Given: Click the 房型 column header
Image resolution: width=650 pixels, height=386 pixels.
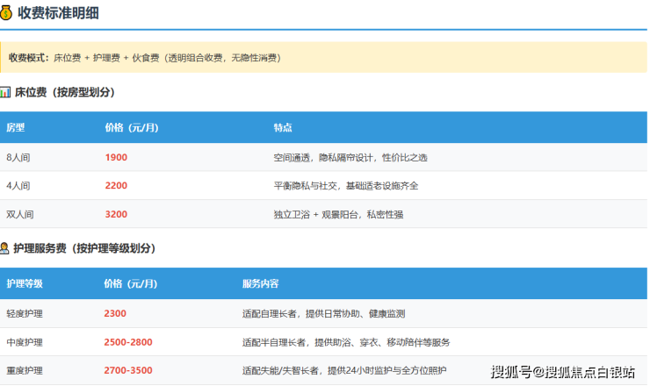Looking at the screenshot, I should [x=16, y=127].
